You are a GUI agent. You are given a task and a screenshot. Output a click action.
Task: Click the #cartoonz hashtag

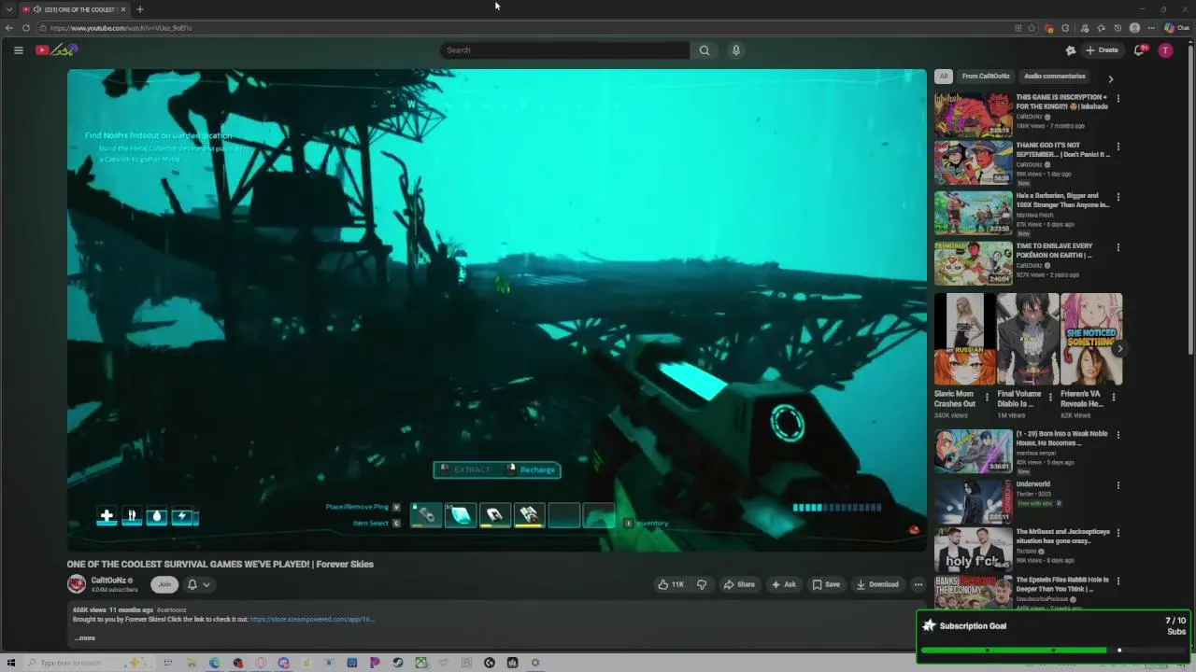pos(171,609)
